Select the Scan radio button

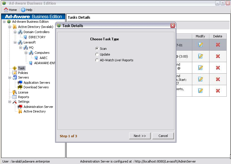[x=97, y=49]
